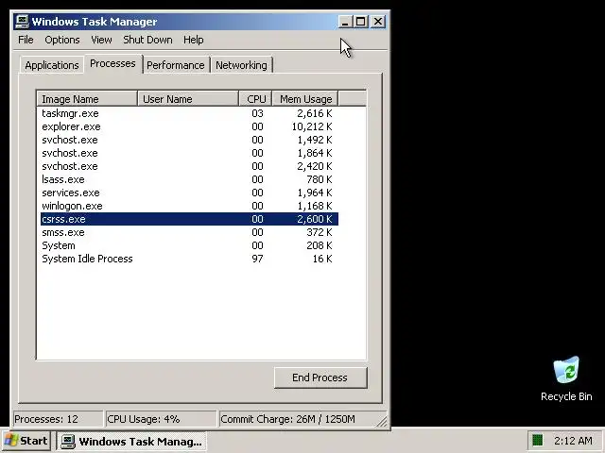Select the lsass.exe process row
Screen dimensions: 605x453
(x=189, y=179)
